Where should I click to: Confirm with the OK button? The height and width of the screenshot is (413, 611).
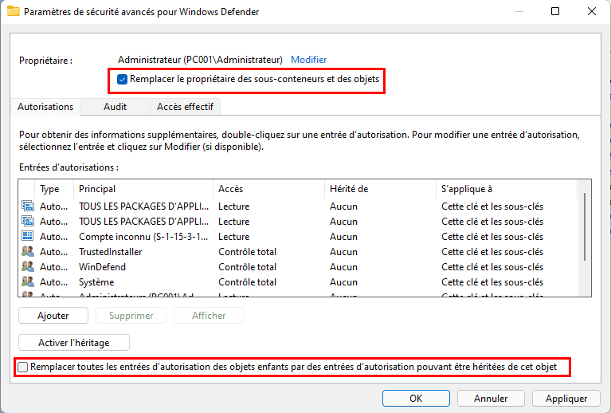pos(416,398)
